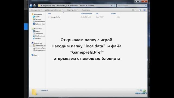This screenshot has width=174, height=98.
Task: Select Neverwinter_ru breadcrumb segment
Action: tap(62, 6)
